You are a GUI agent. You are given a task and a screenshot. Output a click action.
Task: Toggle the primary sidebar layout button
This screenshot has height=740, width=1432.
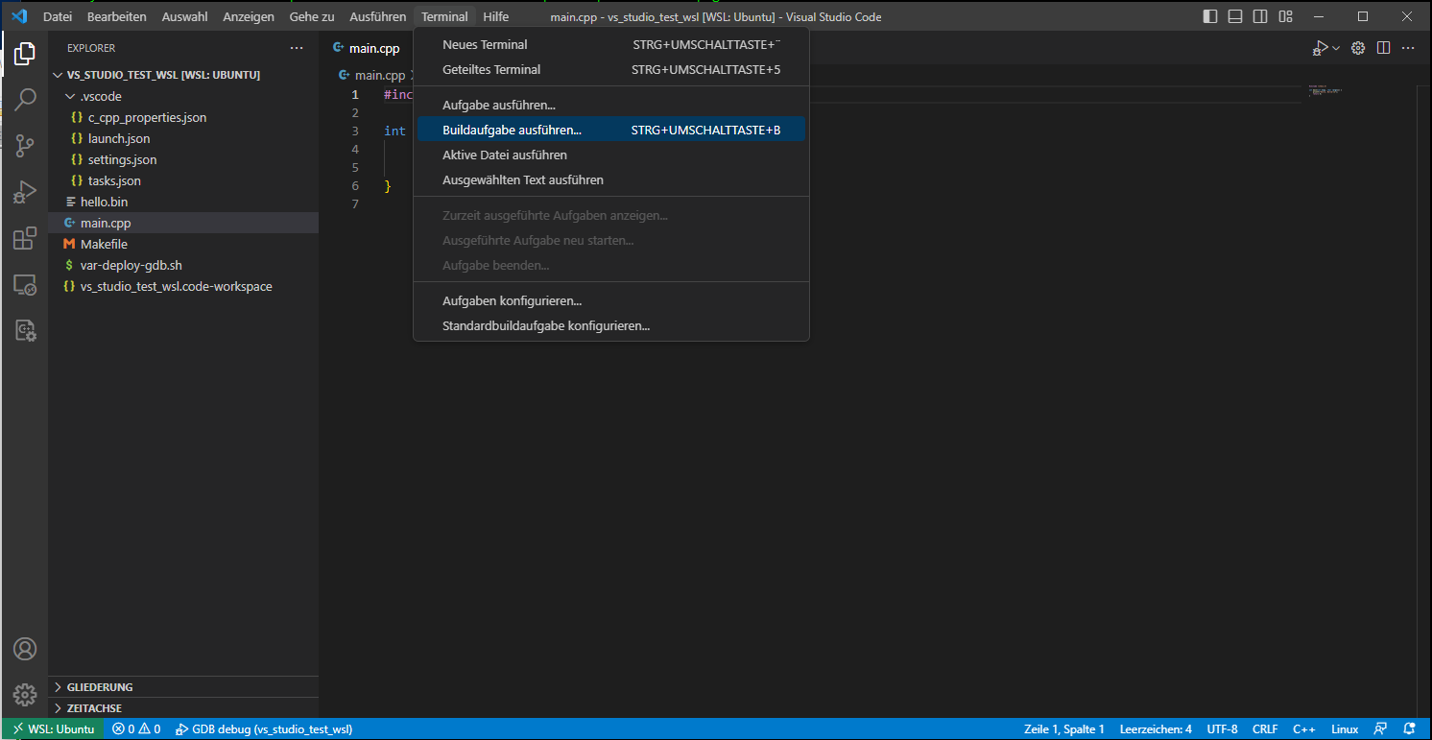tap(1210, 17)
